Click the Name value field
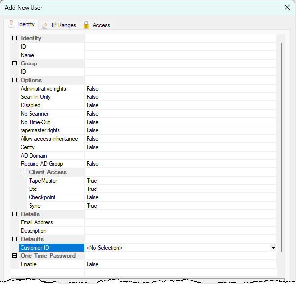Image resolution: width=296 pixels, height=284 pixels. coord(180,55)
